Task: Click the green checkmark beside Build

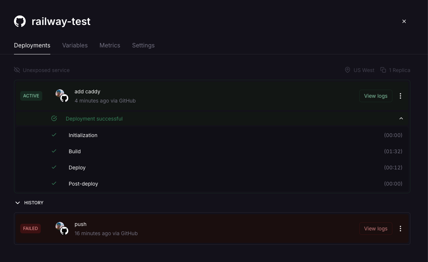Action: pos(54,151)
